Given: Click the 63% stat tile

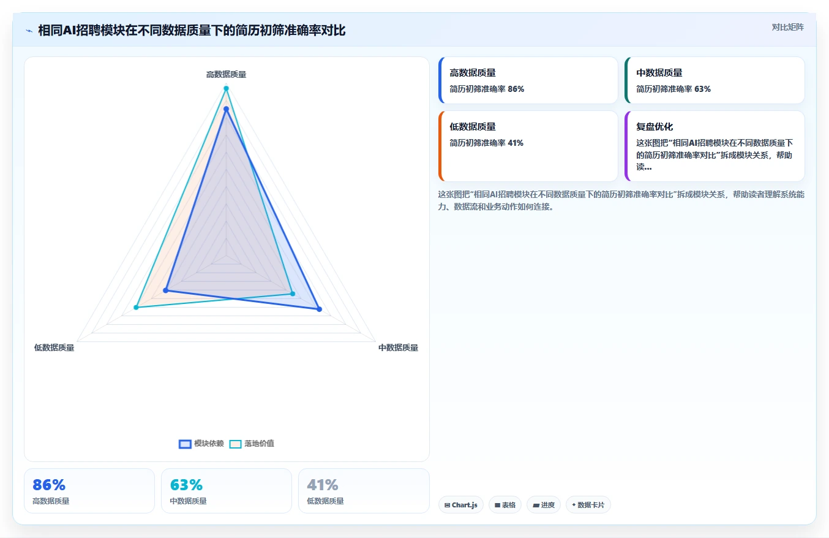Looking at the screenshot, I should click(x=227, y=491).
